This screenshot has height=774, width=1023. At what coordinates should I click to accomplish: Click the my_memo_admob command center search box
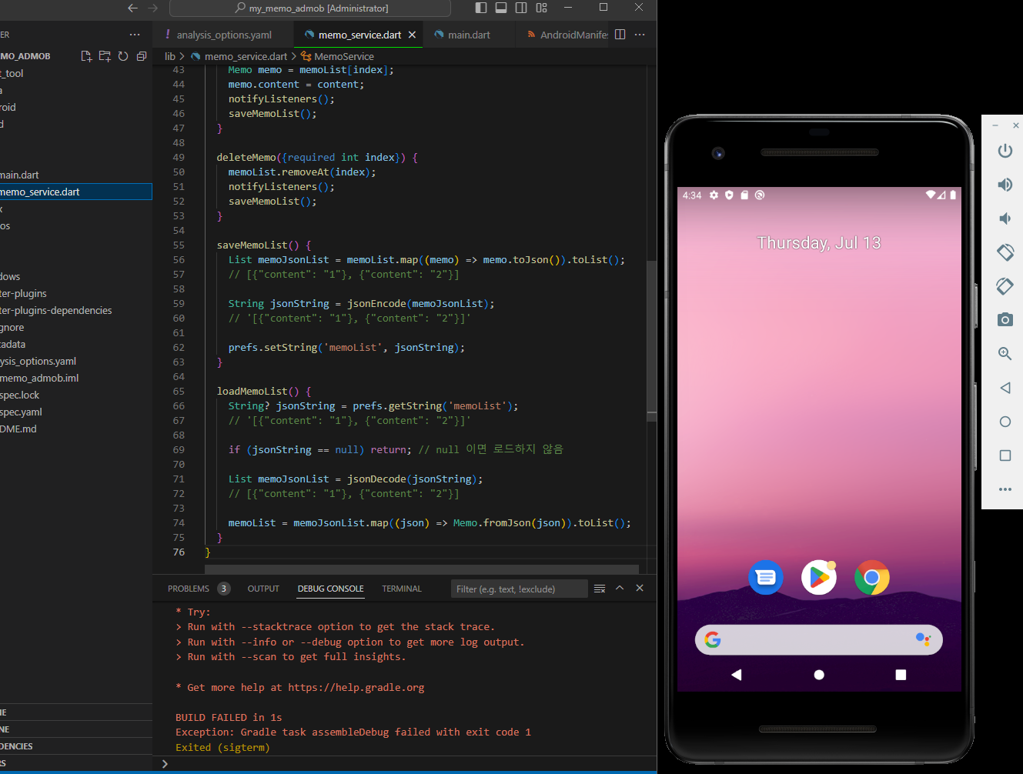coord(310,8)
